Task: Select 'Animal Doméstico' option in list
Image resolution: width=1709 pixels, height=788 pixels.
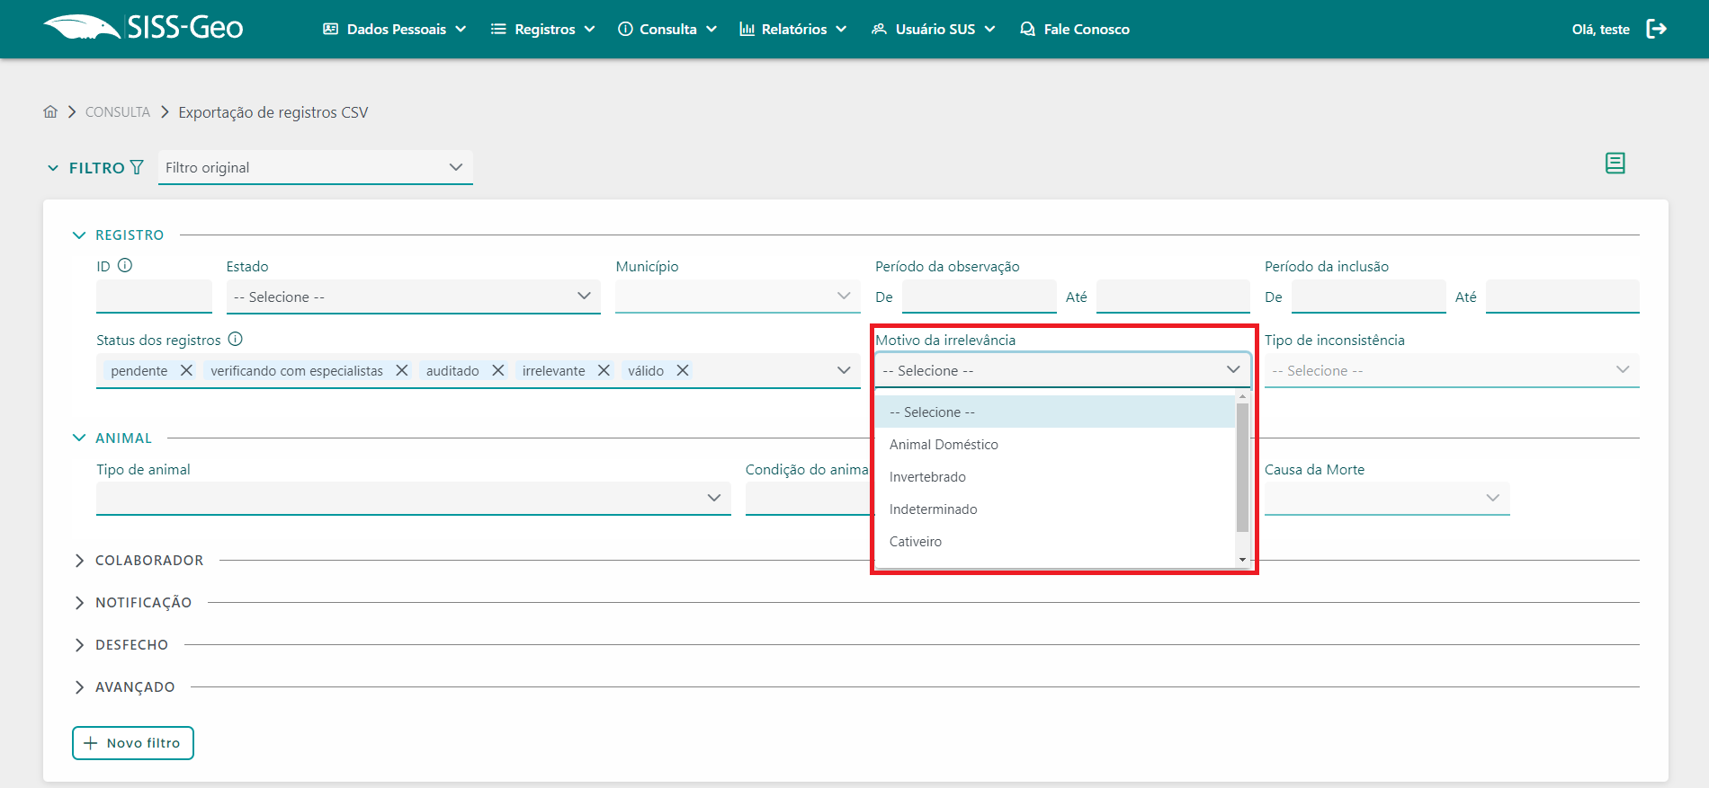Action: (x=944, y=445)
